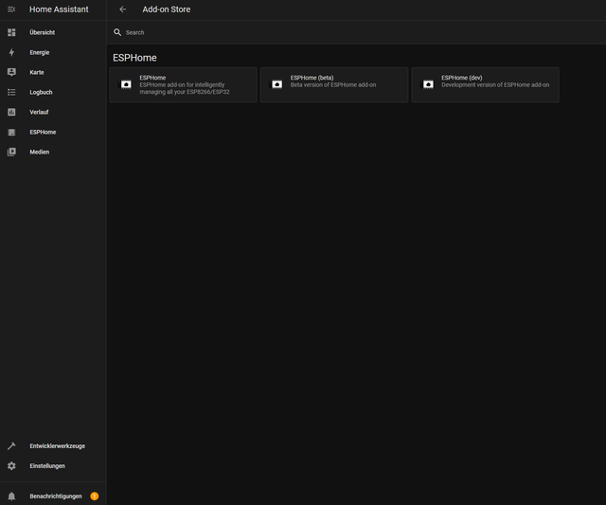Click the Medien play icon
Image resolution: width=606 pixels, height=505 pixels.
(x=11, y=152)
